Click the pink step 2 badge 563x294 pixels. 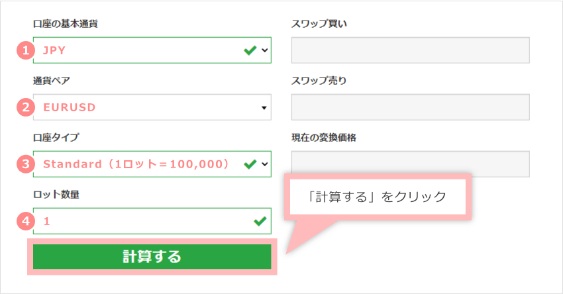click(25, 107)
